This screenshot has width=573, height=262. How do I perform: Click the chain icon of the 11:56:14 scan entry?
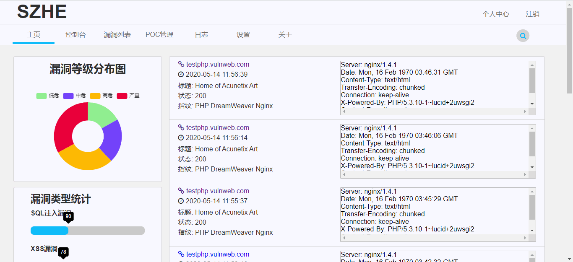[x=181, y=127]
